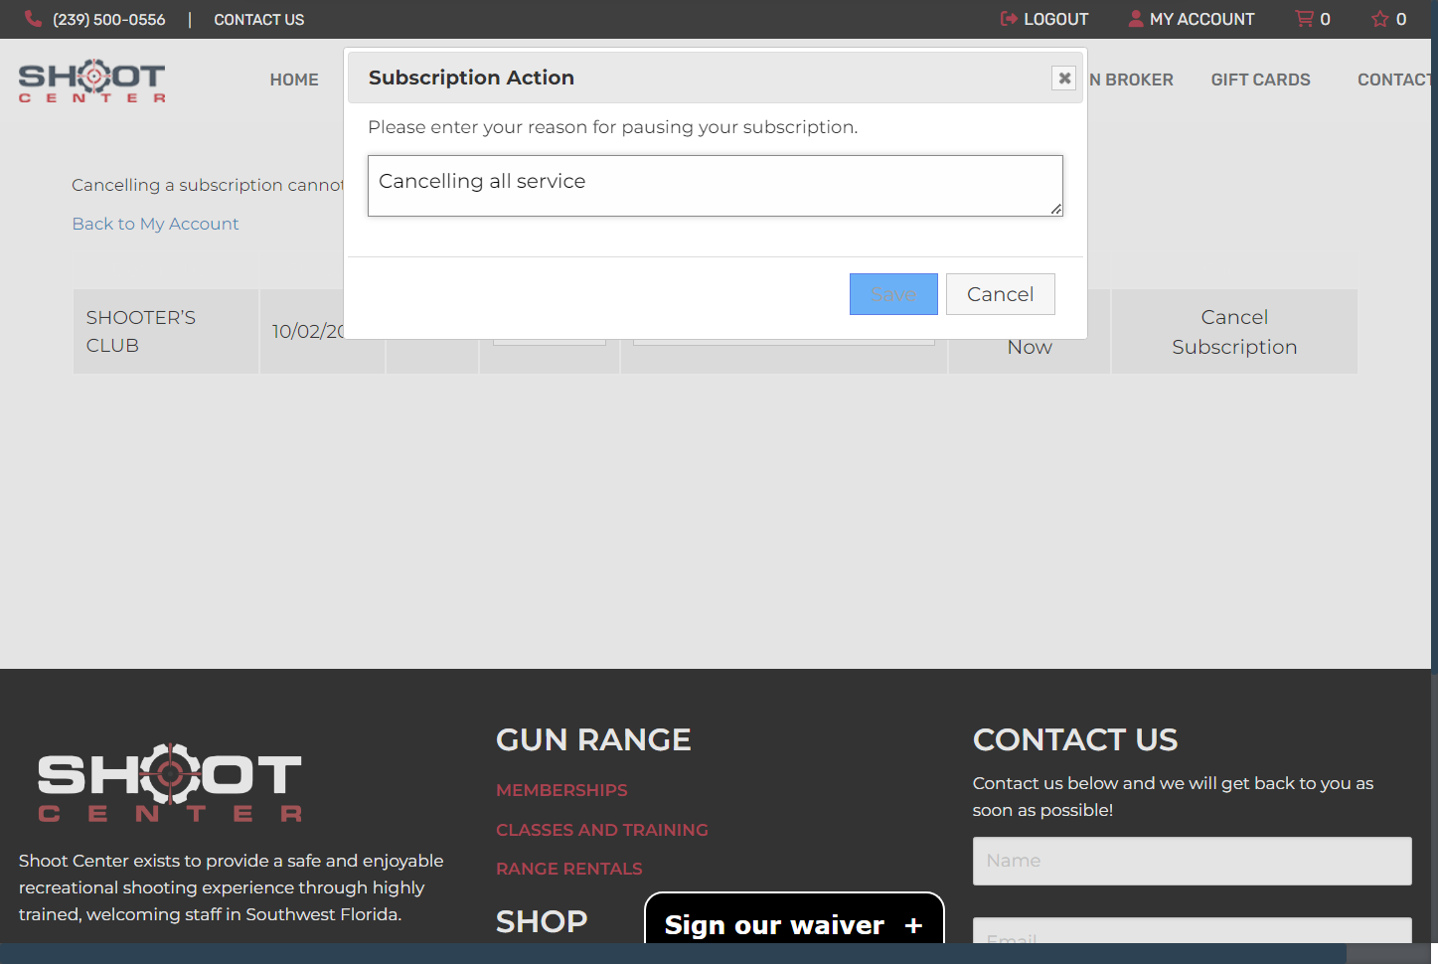Open the BROKER menu item
The image size is (1438, 964).
point(1131,80)
